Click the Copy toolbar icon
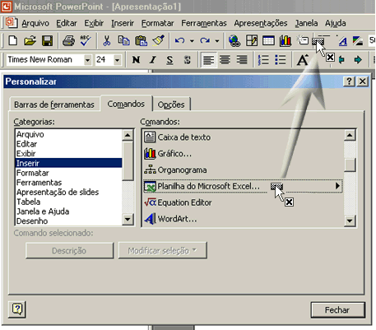Screen dimensions: 376x330 (x=123, y=41)
